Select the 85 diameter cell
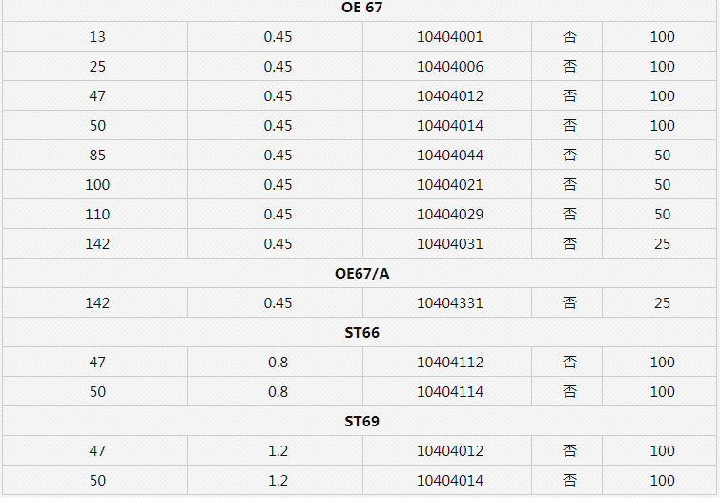 coord(97,155)
